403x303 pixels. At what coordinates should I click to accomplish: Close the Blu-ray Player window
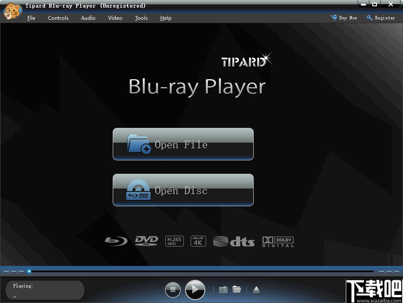click(391, 4)
